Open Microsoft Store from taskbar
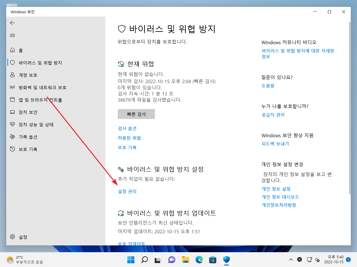This screenshot has height=267, width=357. pos(213,260)
